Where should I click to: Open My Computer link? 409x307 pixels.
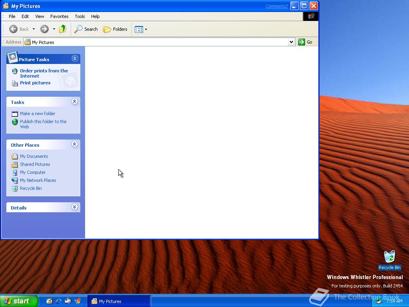pyautogui.click(x=33, y=172)
